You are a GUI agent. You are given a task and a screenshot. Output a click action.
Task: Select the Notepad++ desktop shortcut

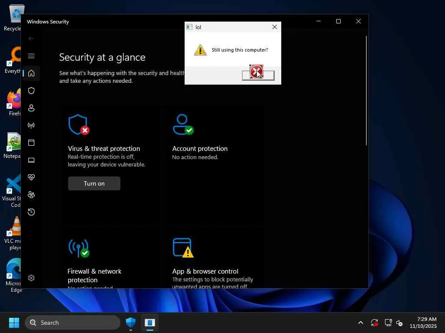click(x=13, y=145)
